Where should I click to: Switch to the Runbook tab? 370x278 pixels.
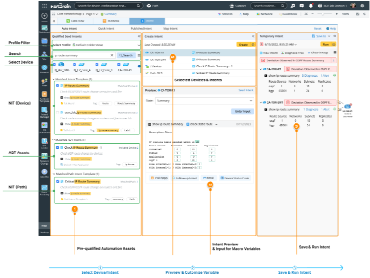point(111,21)
